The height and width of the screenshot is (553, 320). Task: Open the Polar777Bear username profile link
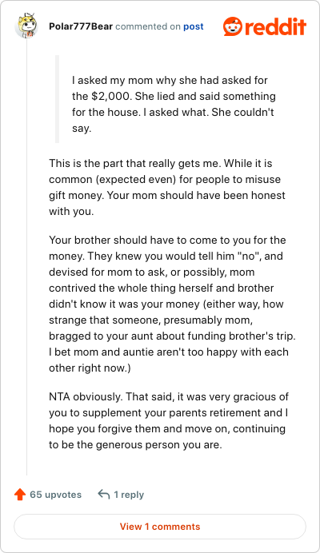81,26
